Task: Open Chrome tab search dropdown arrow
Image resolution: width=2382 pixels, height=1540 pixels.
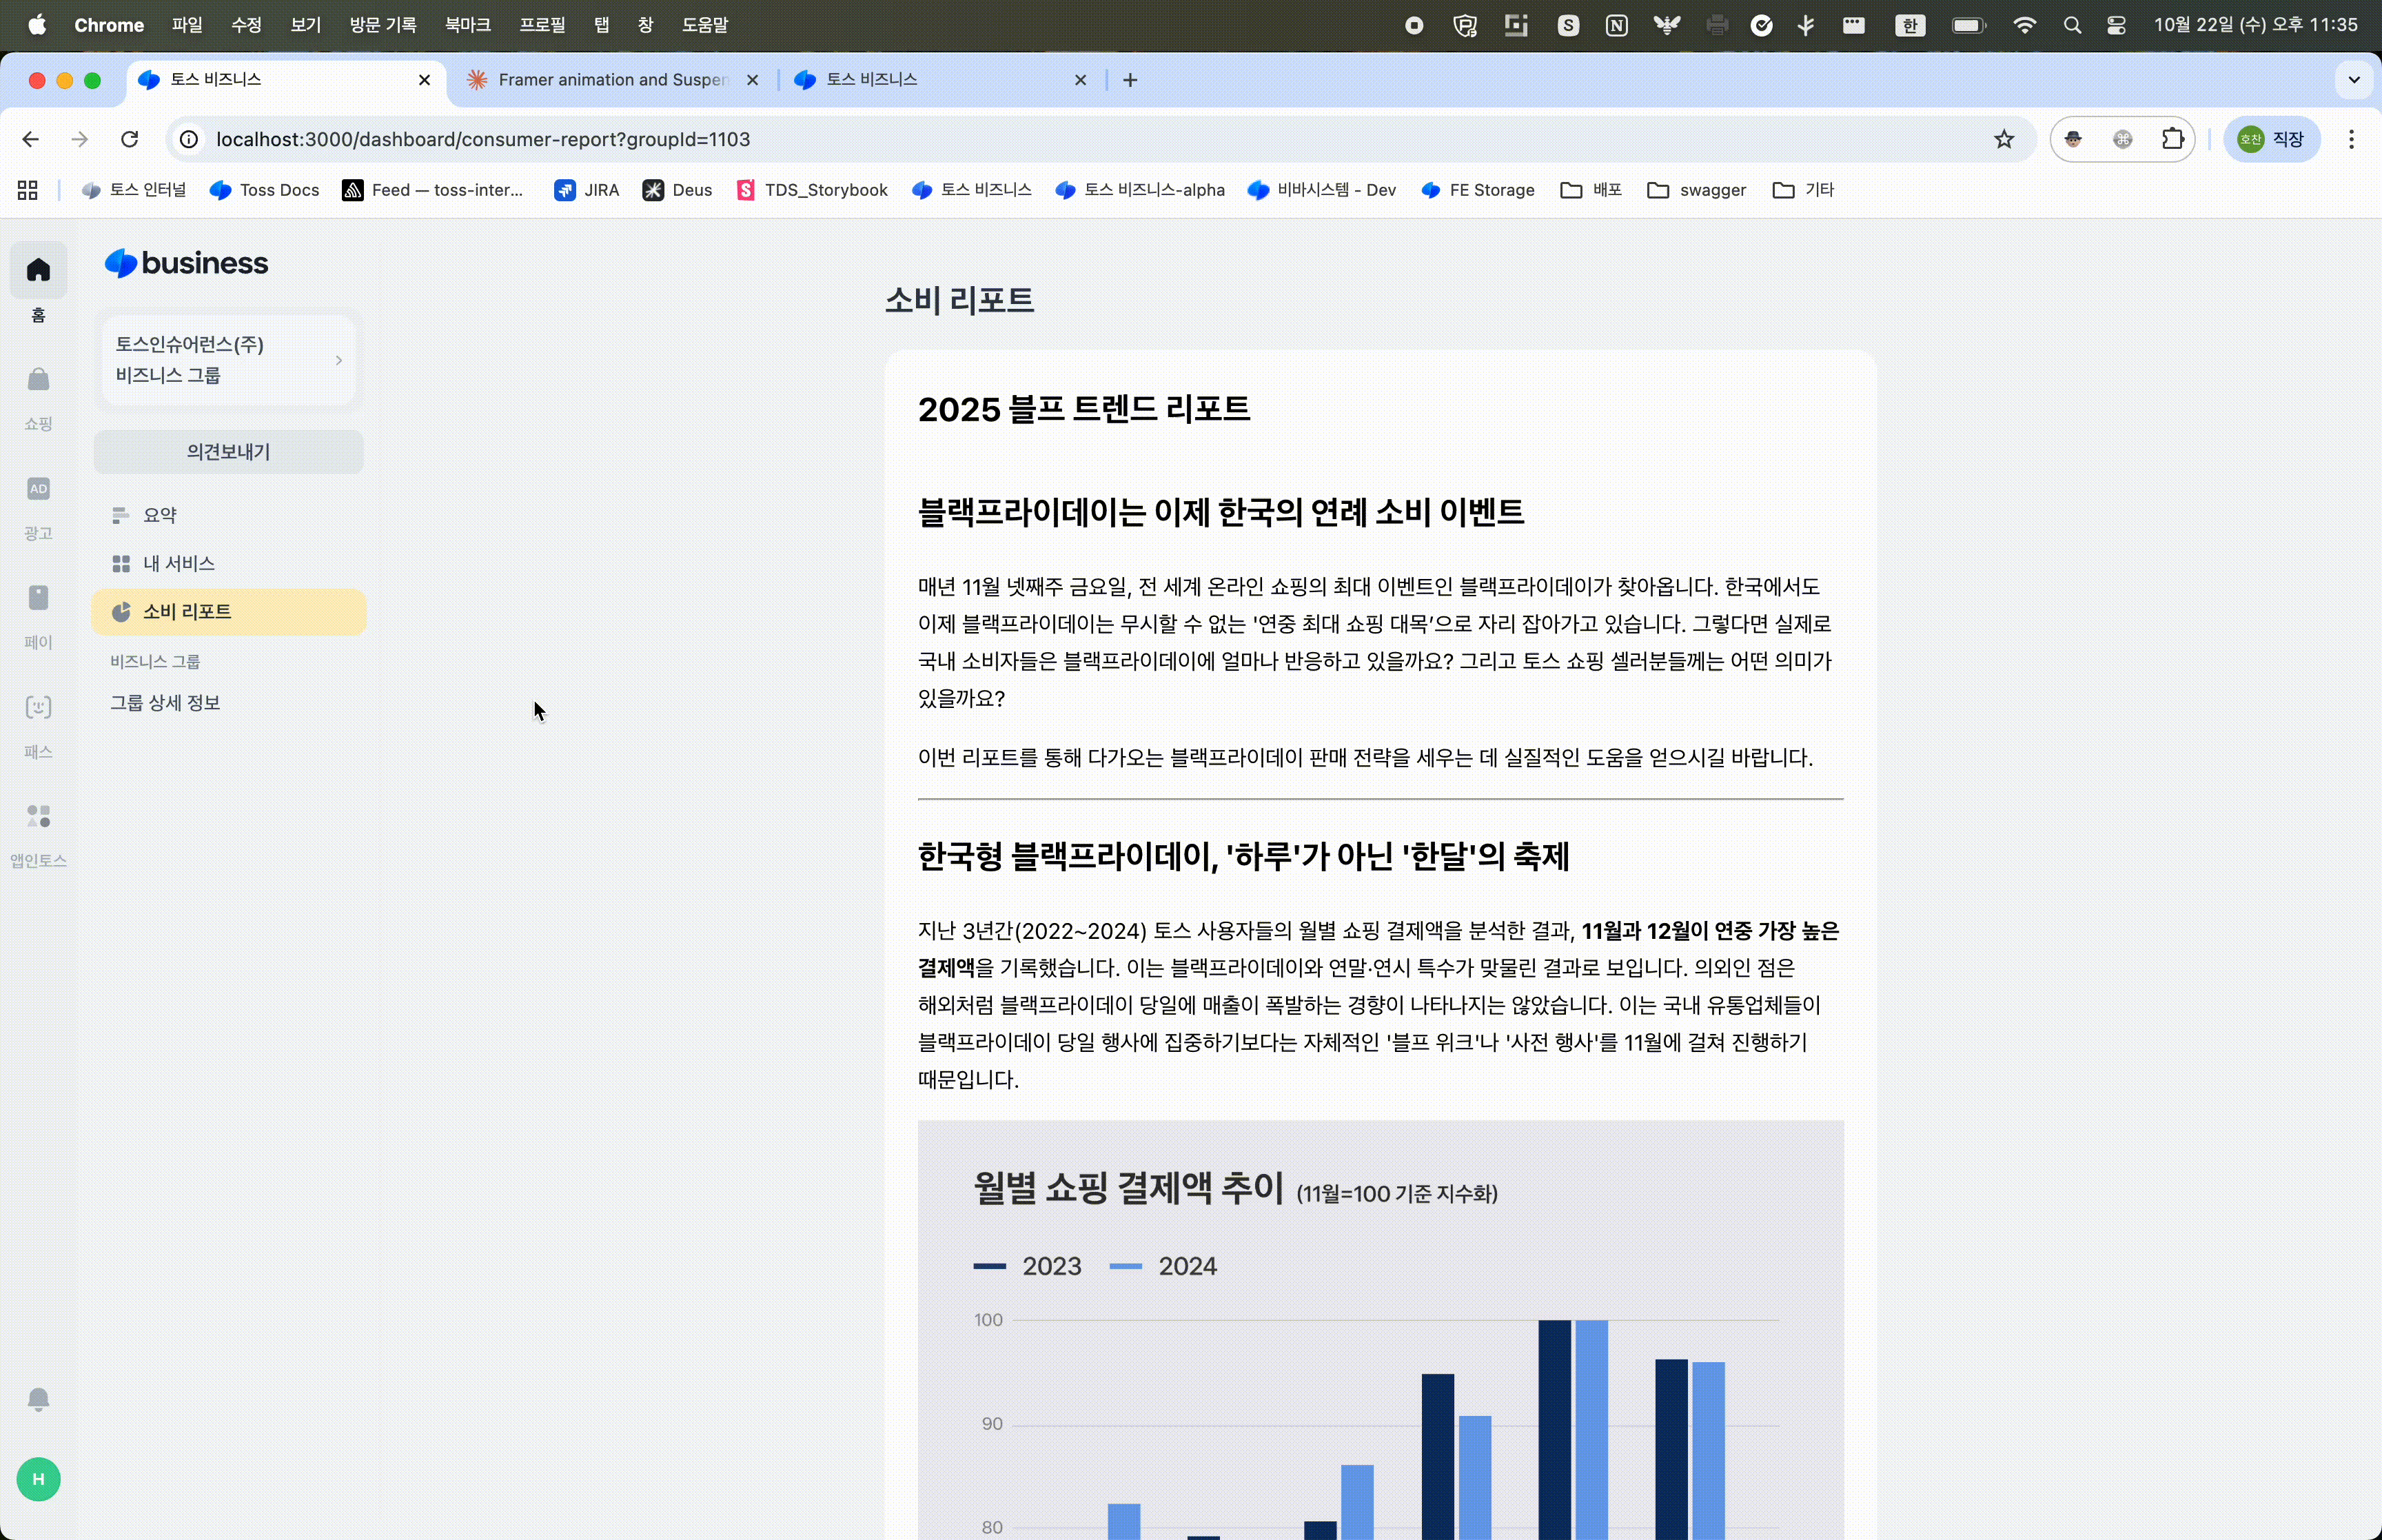Action: click(2353, 80)
